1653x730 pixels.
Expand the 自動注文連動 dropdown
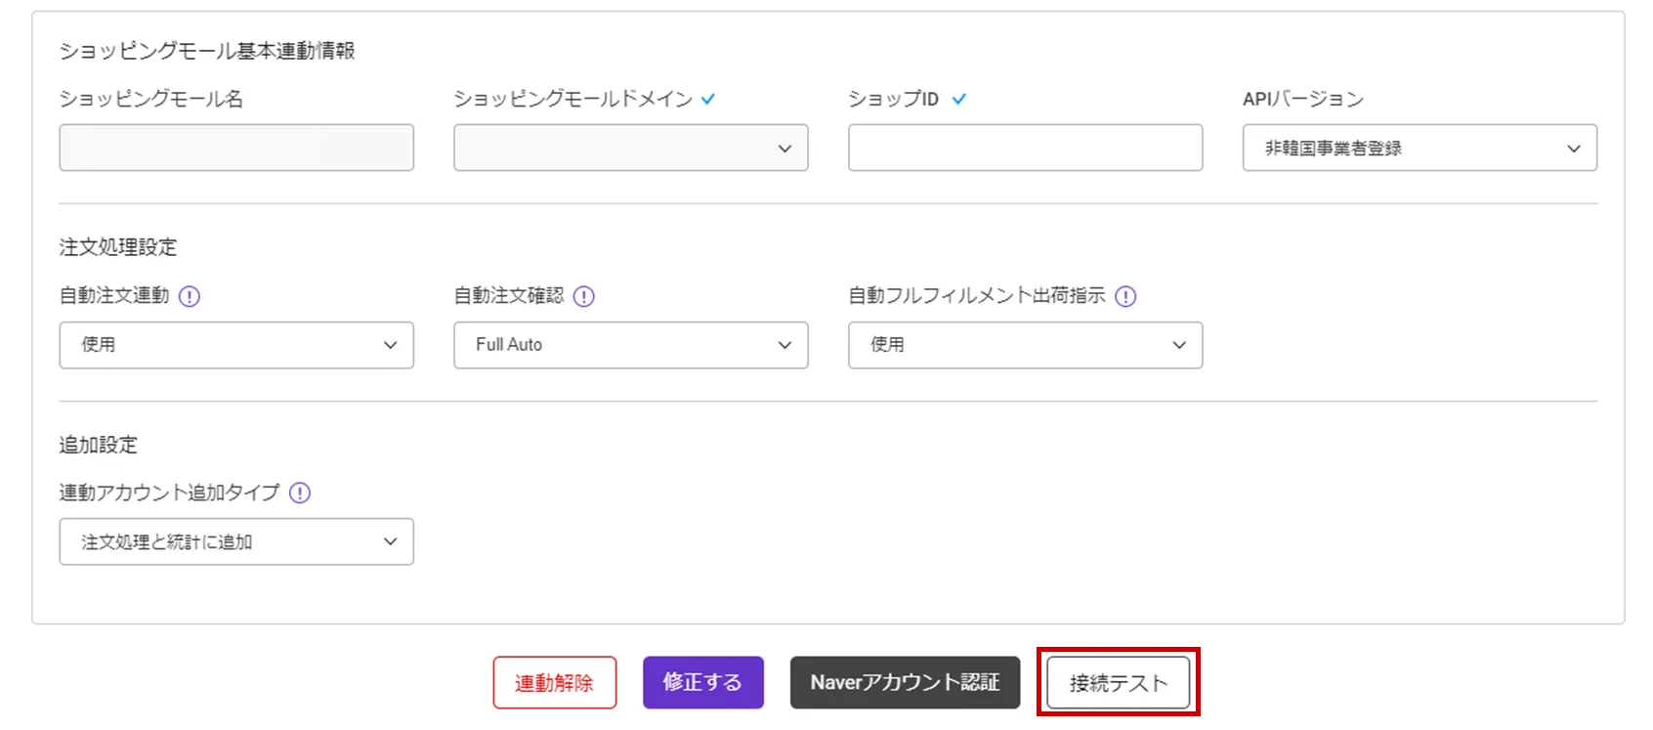(235, 345)
